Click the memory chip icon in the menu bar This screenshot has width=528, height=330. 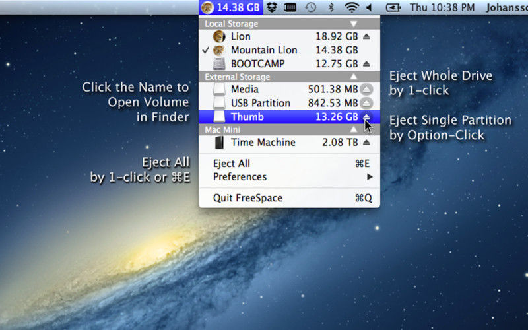click(x=290, y=7)
